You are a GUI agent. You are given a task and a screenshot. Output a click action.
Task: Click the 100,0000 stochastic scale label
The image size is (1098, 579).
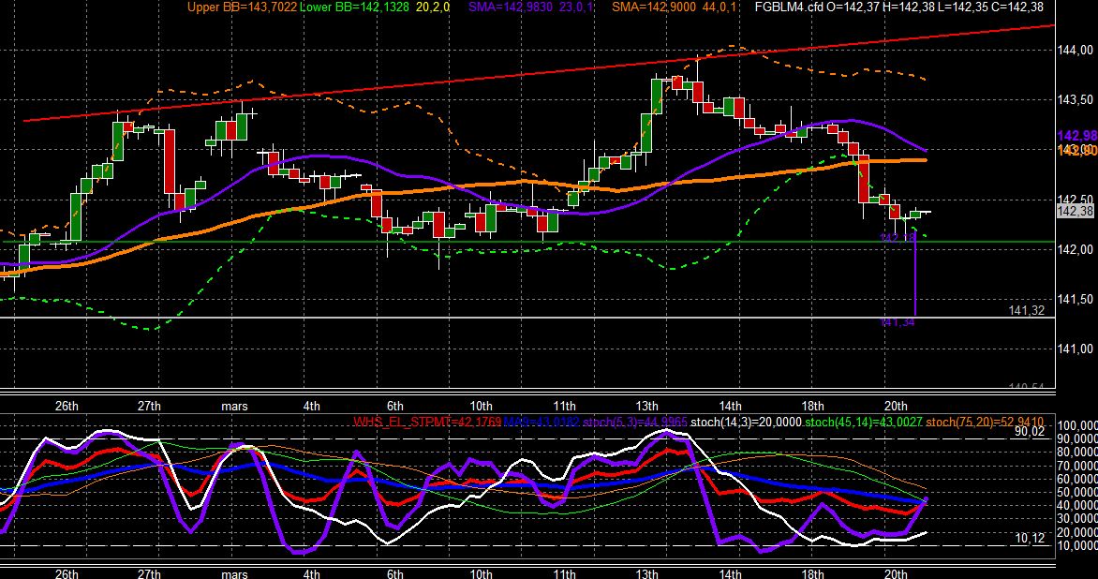click(x=1077, y=425)
